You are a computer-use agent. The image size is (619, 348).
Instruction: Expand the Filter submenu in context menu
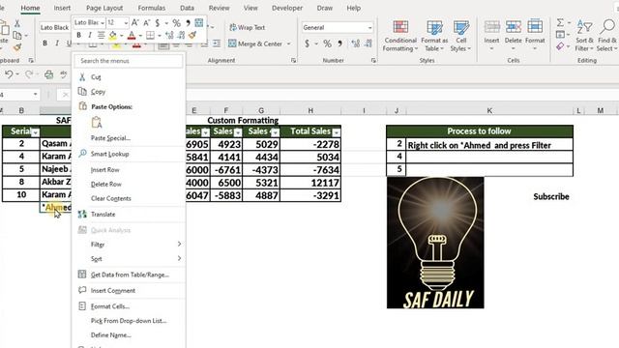point(129,245)
